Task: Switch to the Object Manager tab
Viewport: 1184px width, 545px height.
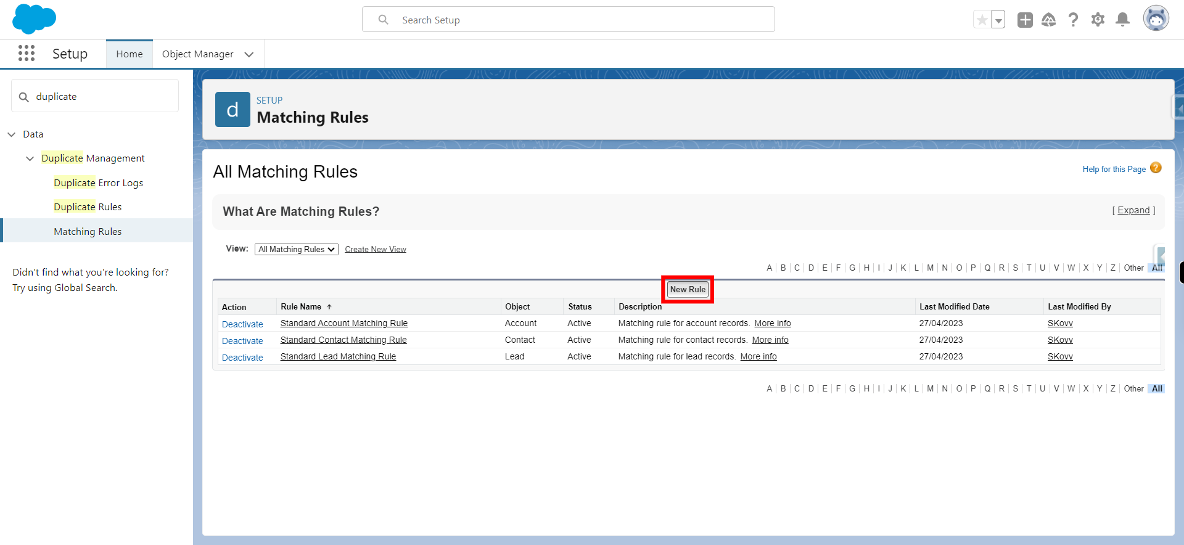Action: 197,54
